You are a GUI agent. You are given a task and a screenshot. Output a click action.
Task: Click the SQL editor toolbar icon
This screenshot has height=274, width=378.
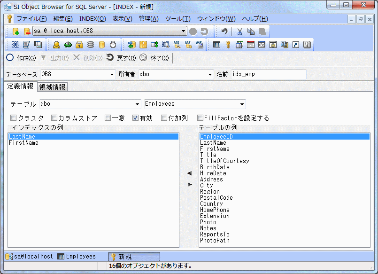tap(15, 45)
